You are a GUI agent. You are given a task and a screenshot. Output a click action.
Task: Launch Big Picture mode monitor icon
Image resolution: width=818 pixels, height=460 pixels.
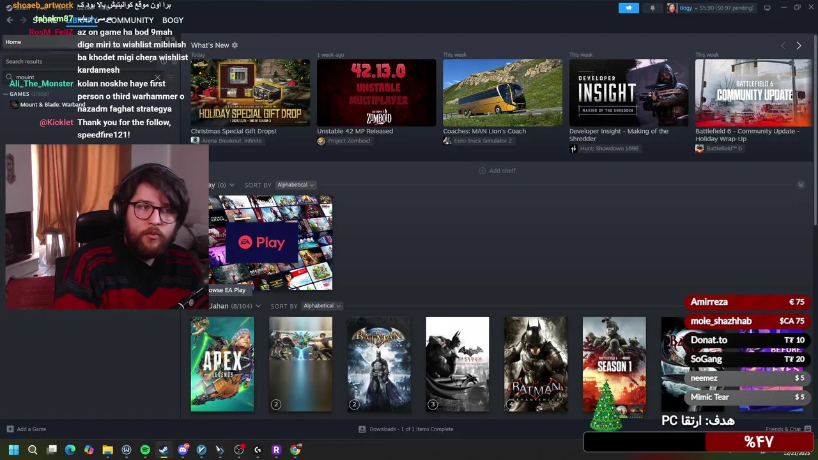[767, 8]
